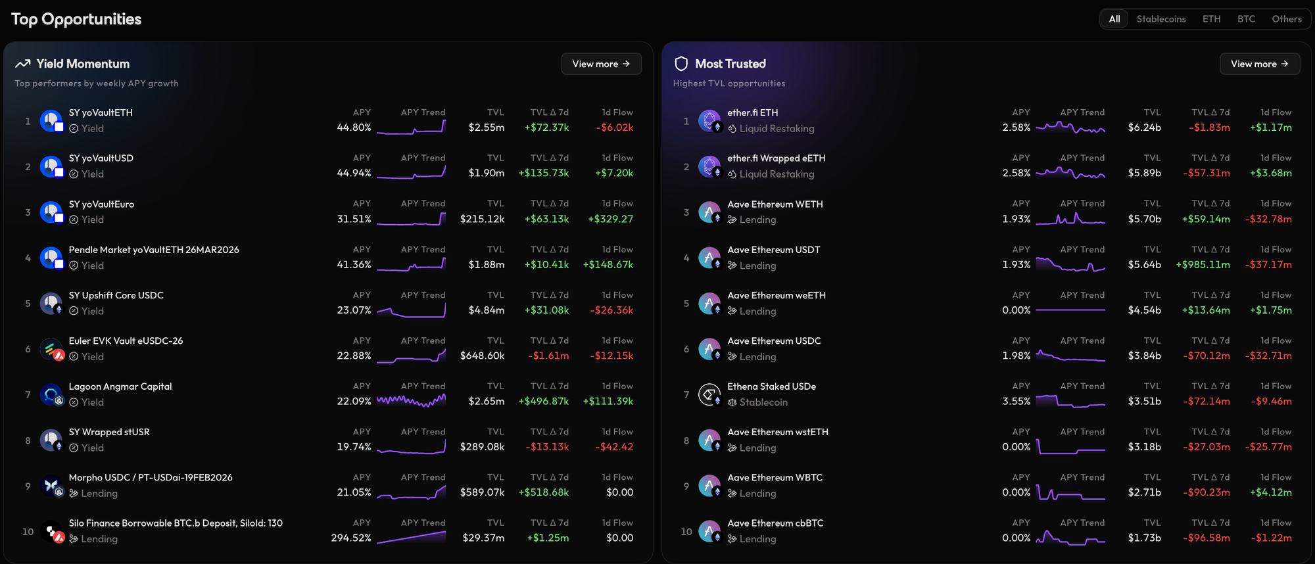This screenshot has height=564, width=1315.
Task: Filter opportunities by ETH
Action: coord(1211,19)
